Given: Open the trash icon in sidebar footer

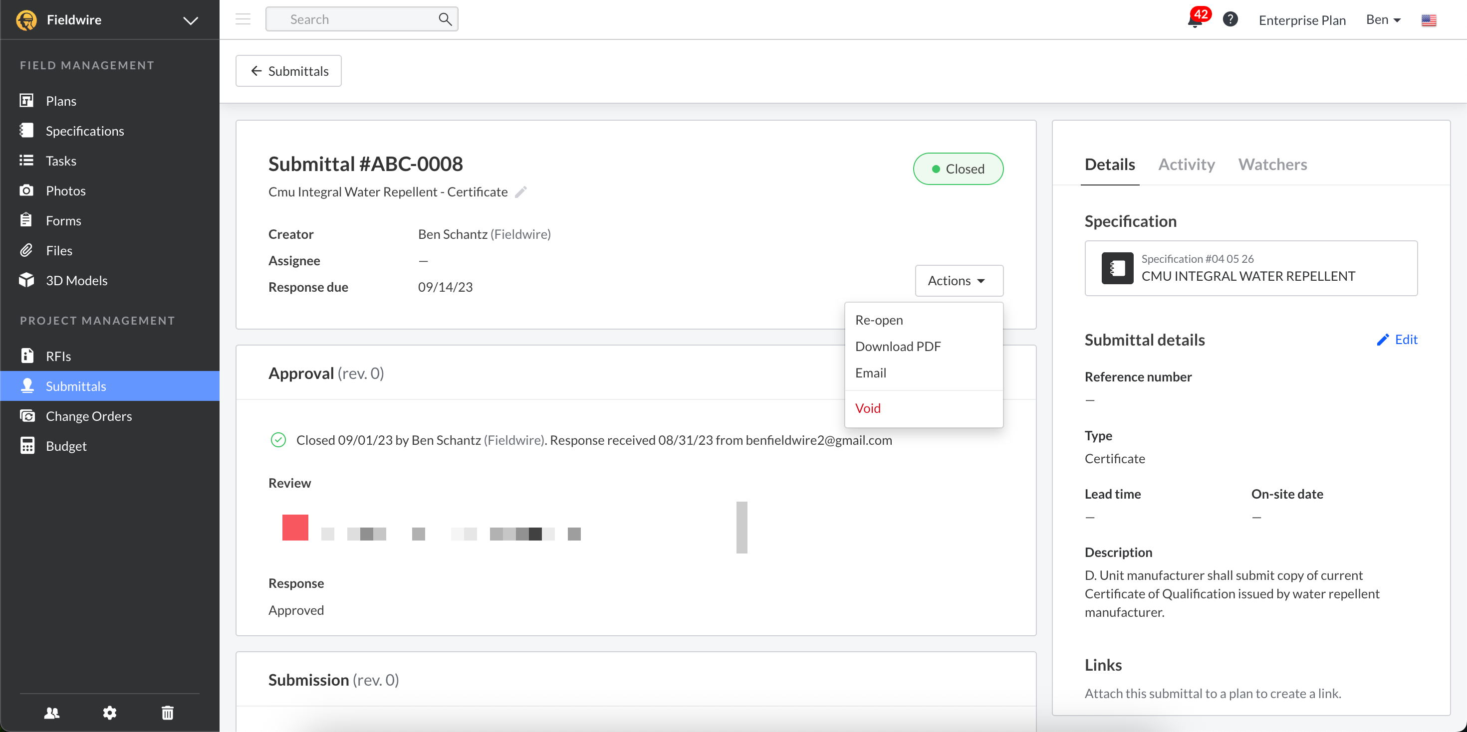Looking at the screenshot, I should (x=168, y=712).
